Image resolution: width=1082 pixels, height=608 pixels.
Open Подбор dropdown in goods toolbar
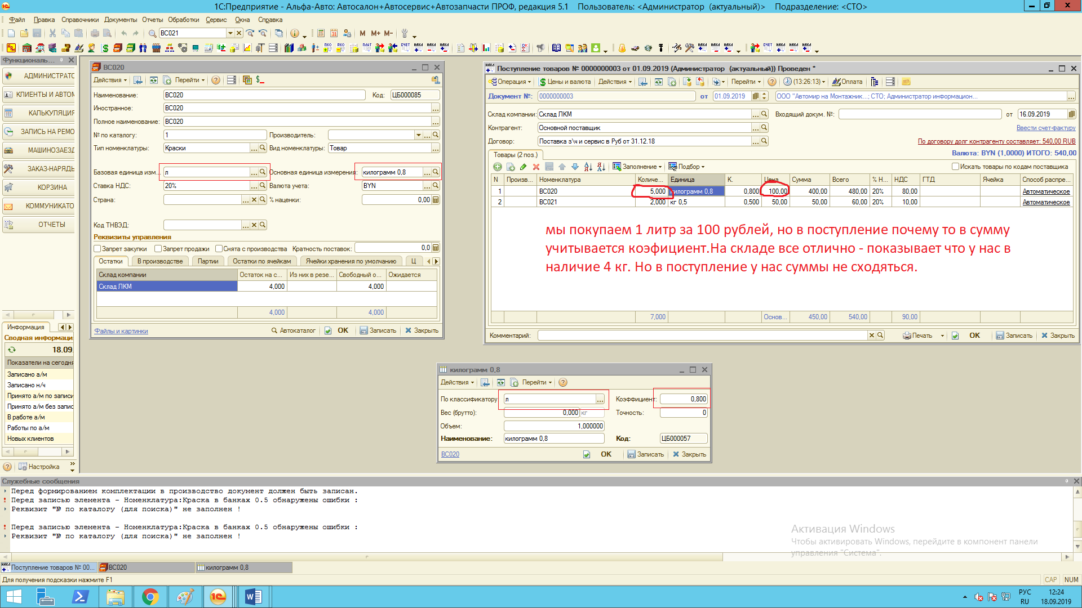(x=686, y=167)
